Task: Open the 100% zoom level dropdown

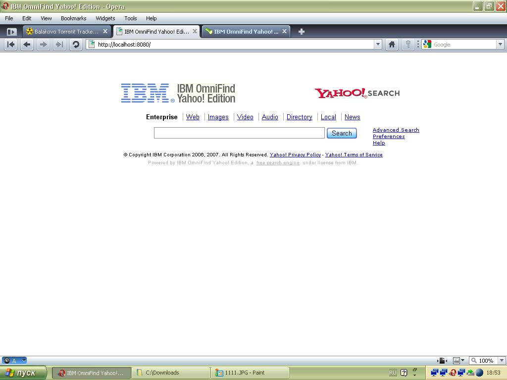Action: (x=502, y=361)
